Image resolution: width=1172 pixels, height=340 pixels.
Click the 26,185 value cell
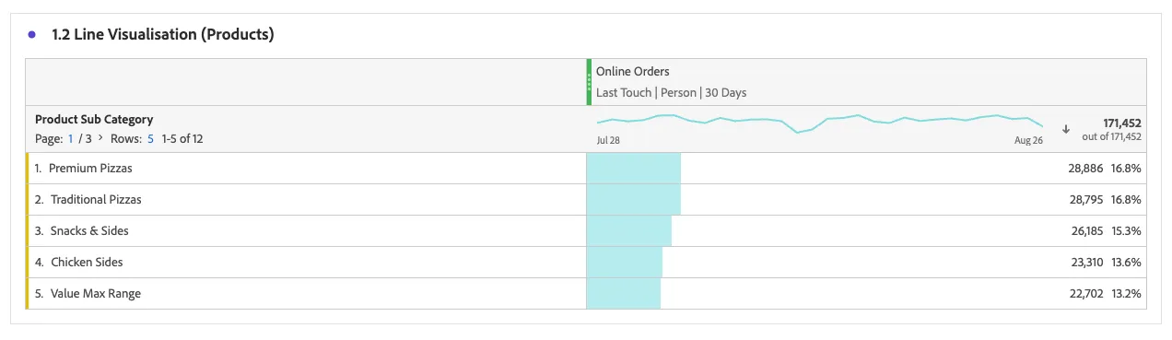click(1087, 231)
